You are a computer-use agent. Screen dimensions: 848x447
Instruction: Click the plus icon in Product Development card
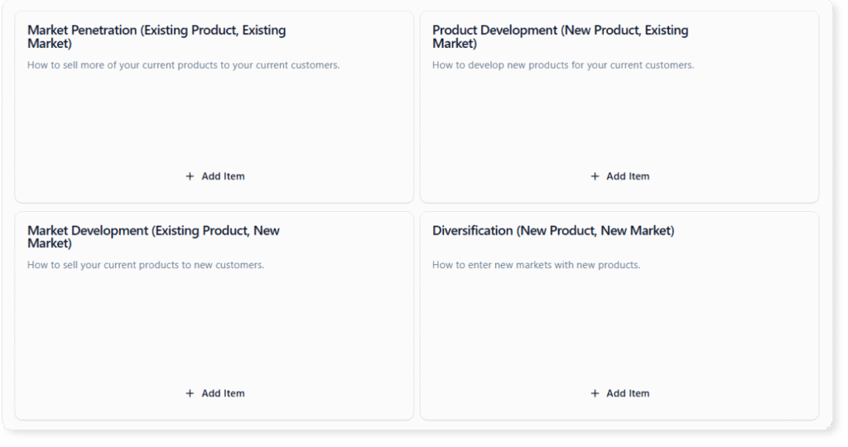click(595, 176)
